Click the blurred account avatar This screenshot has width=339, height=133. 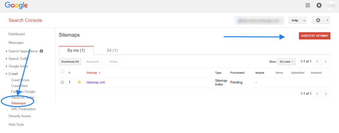tap(330, 5)
